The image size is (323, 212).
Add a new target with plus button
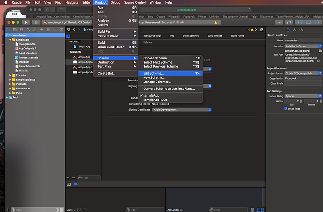coord(68,177)
